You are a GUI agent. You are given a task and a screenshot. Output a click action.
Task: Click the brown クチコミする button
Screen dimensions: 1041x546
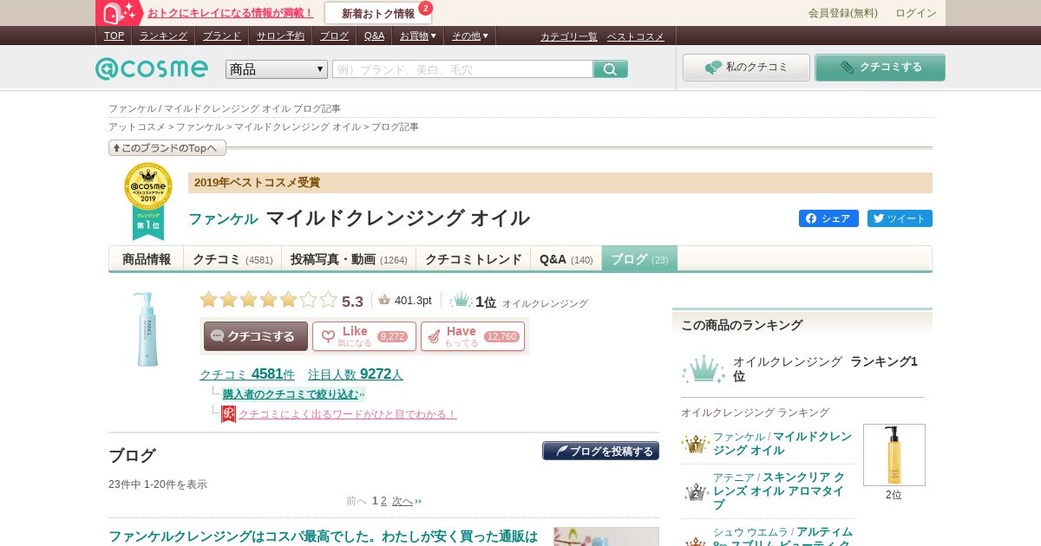click(x=256, y=336)
